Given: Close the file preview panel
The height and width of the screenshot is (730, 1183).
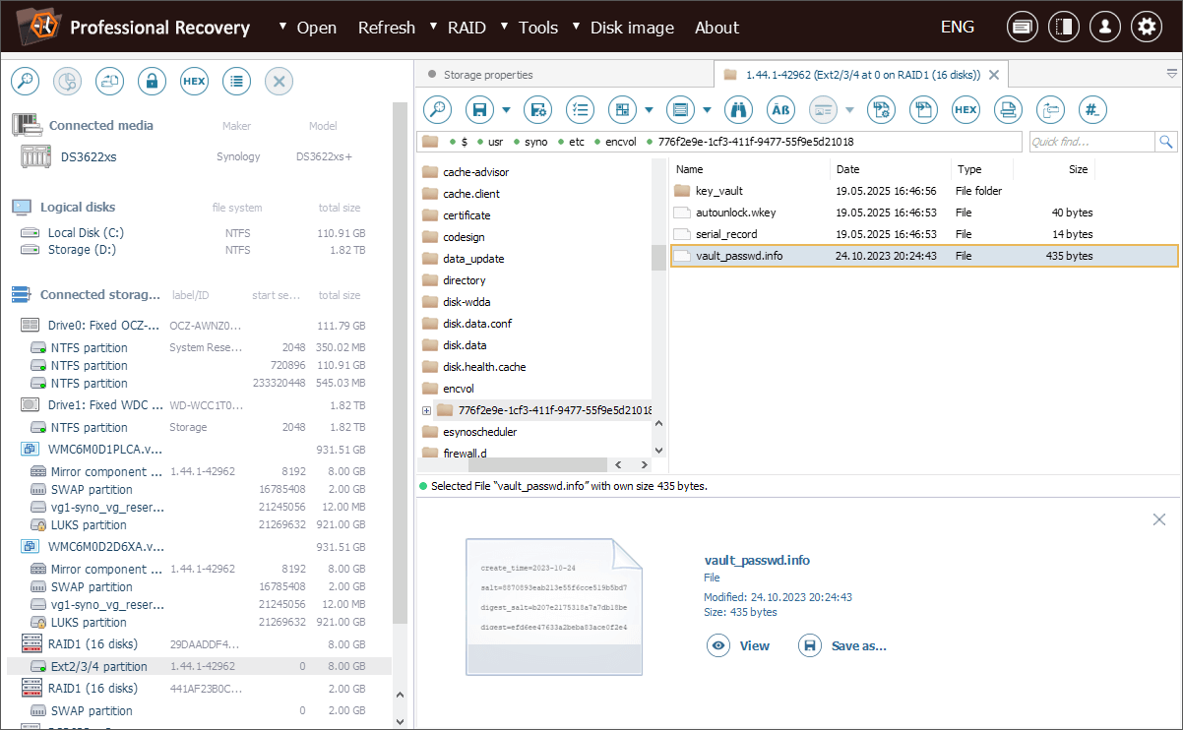Looking at the screenshot, I should click(x=1158, y=519).
